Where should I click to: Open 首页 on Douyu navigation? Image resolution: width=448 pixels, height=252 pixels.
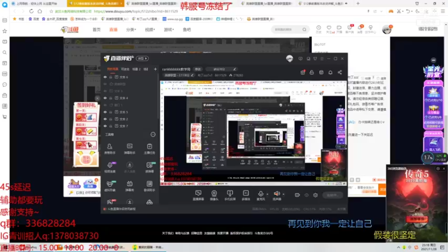tap(96, 30)
